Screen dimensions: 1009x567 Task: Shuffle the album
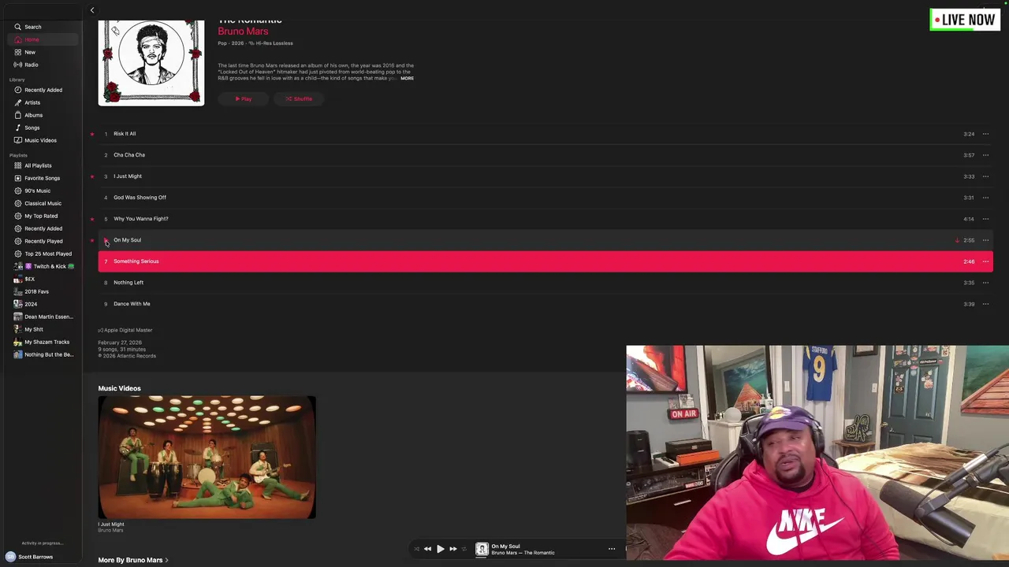299,99
